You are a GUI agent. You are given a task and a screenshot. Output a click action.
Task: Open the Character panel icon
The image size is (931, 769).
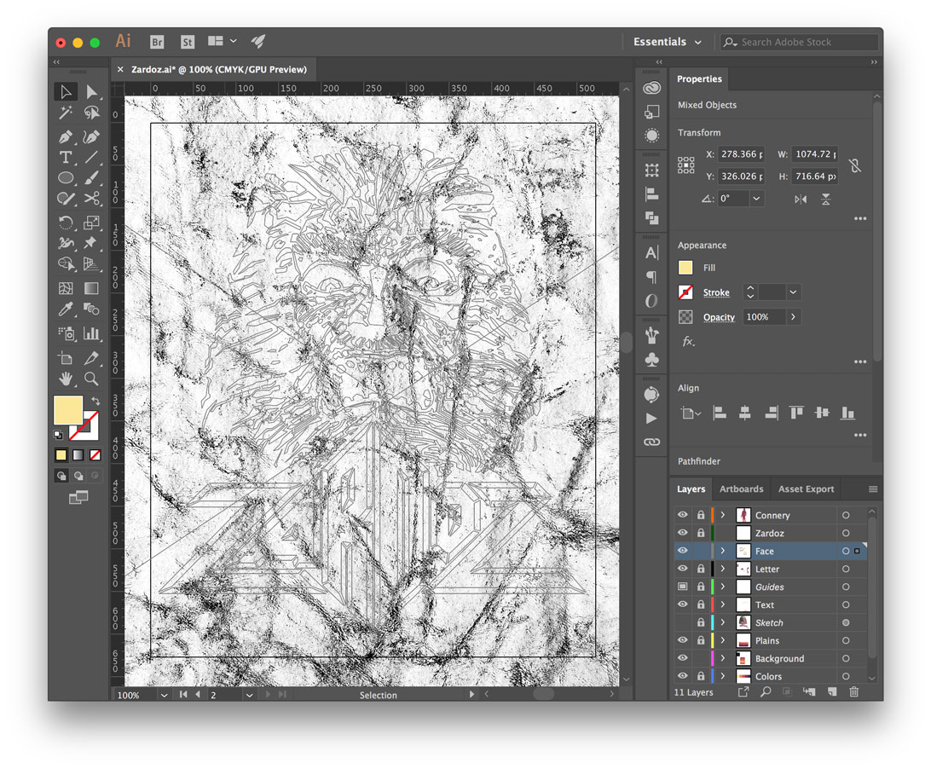point(652,253)
